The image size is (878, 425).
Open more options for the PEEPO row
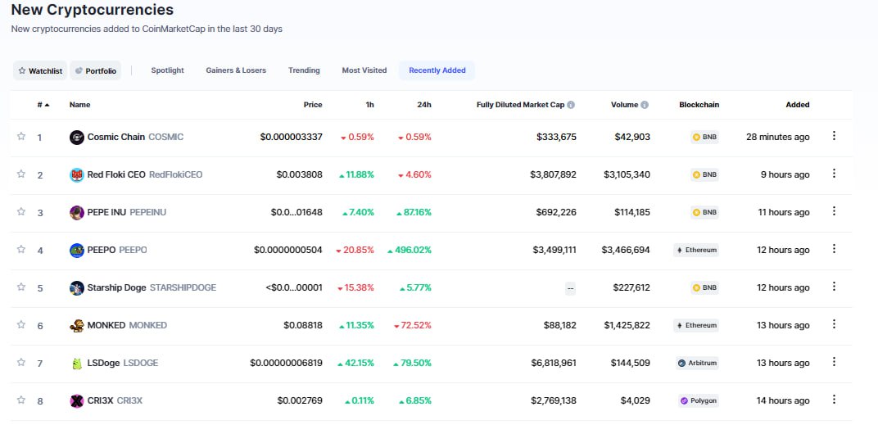click(x=834, y=249)
